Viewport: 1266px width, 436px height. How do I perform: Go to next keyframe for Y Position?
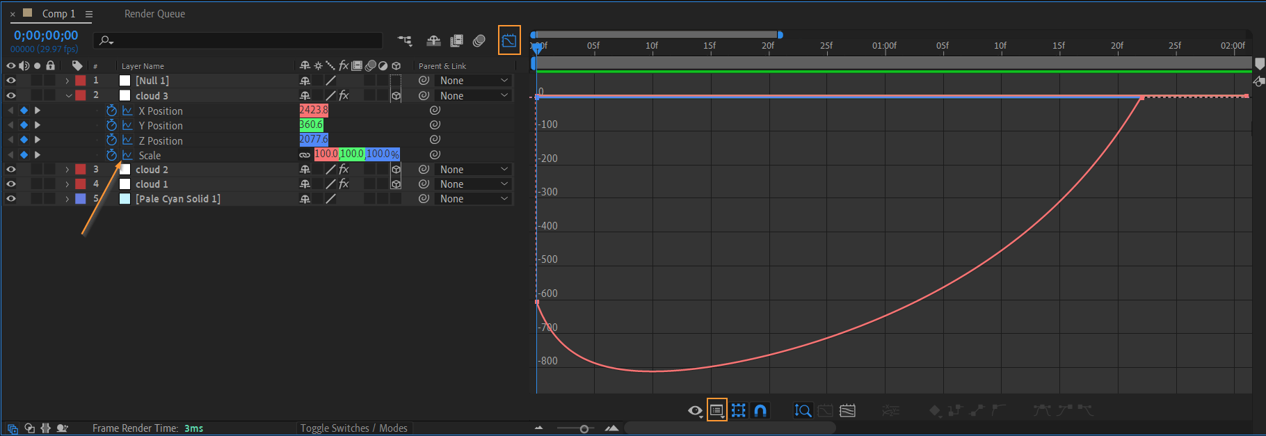tap(38, 125)
